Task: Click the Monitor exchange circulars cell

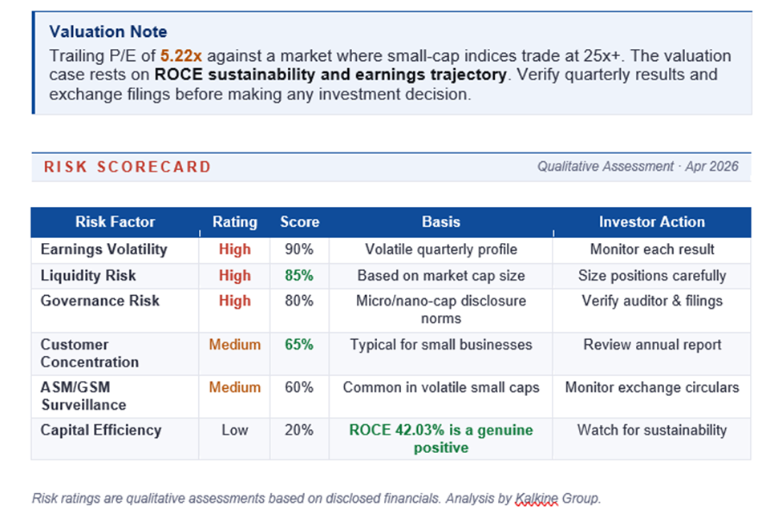Action: [651, 387]
